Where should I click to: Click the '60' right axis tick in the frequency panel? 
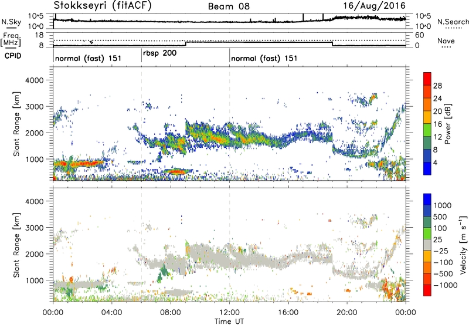coord(419,35)
